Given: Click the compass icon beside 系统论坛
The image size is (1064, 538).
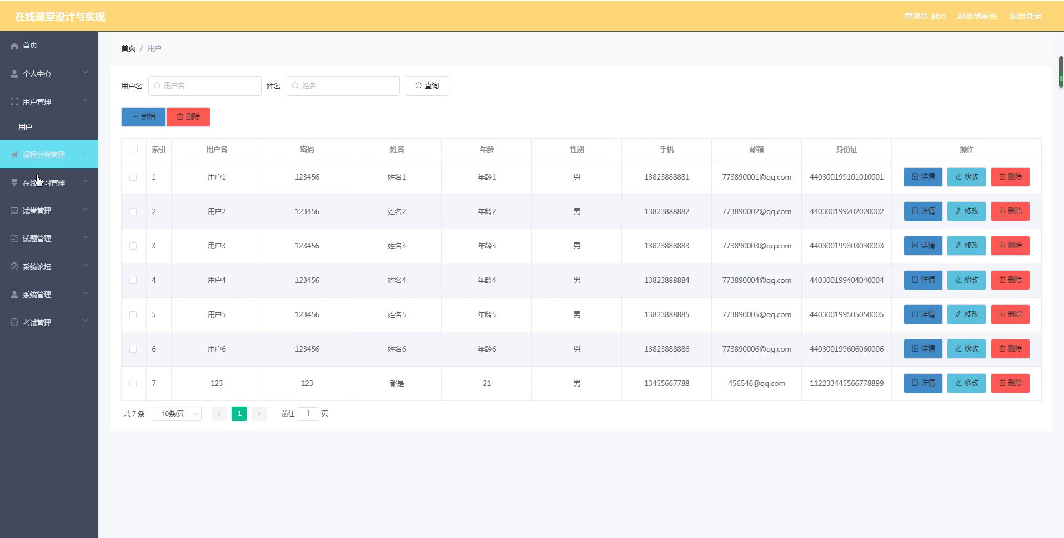Looking at the screenshot, I should pyautogui.click(x=14, y=266).
